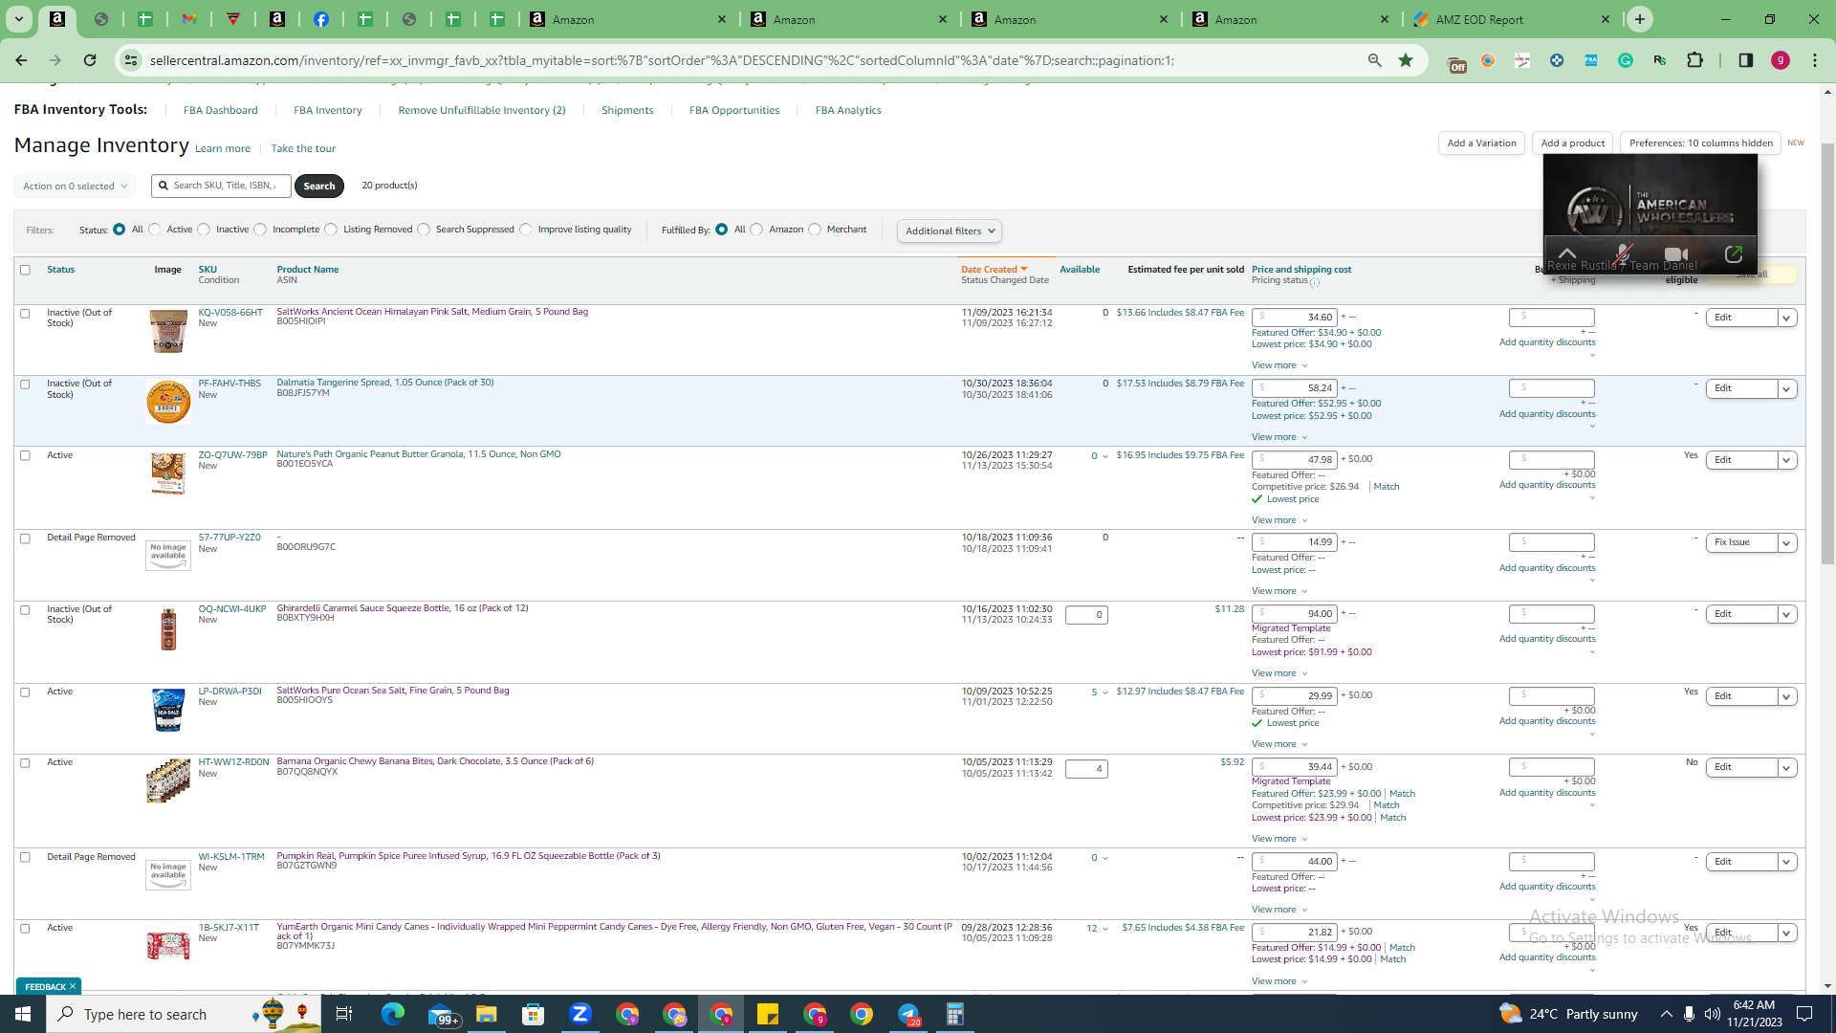Screen dimensions: 1836x1033
Task: Click Task View on the taskbar
Action: click(344, 1014)
